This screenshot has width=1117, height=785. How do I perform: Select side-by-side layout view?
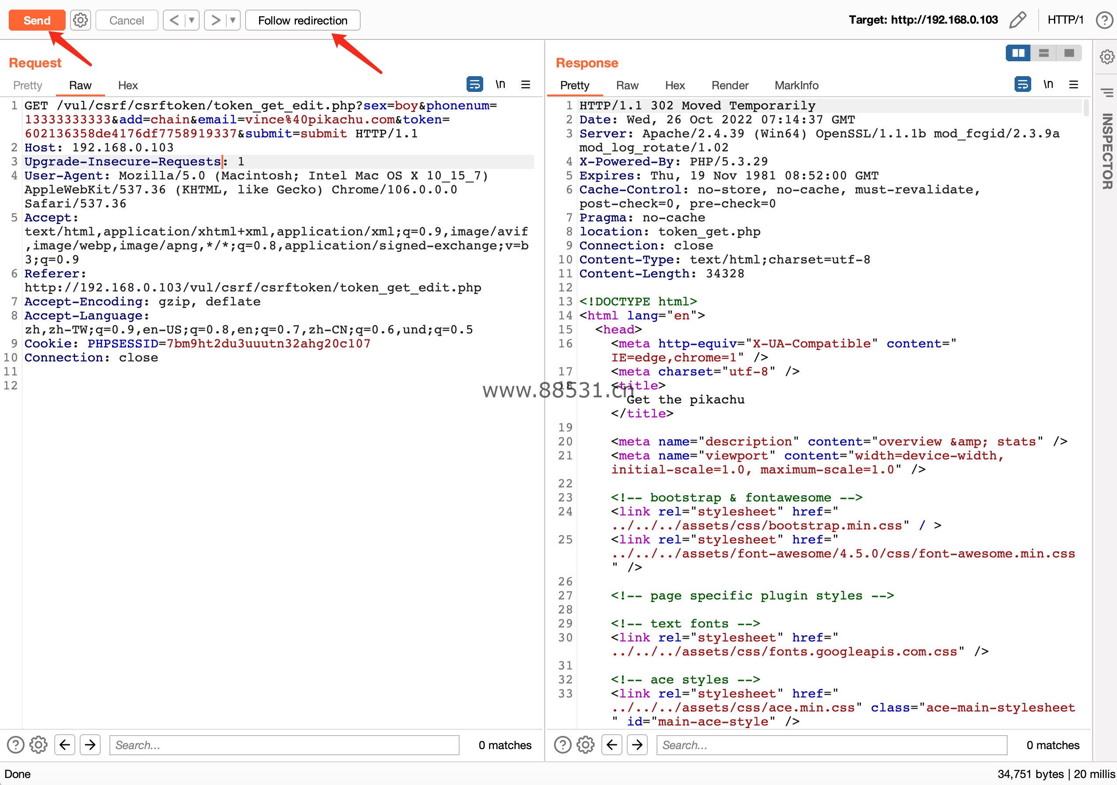(x=1018, y=53)
